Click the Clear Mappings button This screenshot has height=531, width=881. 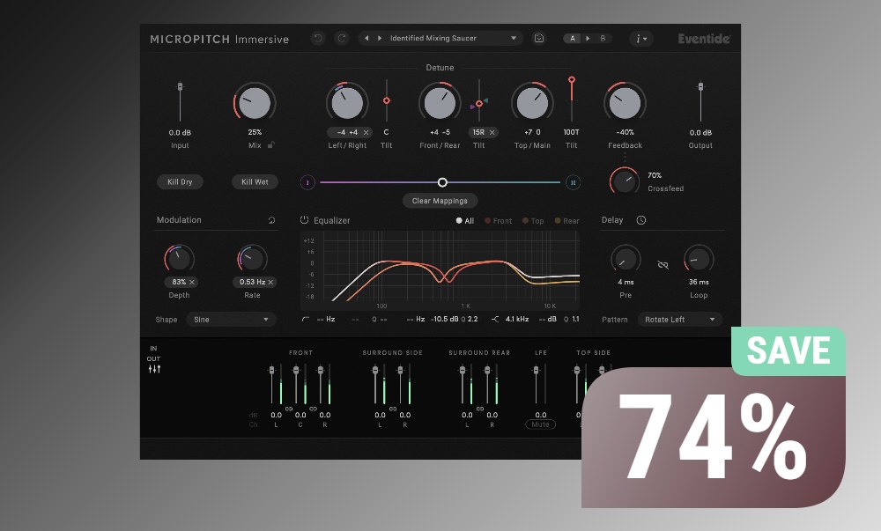pos(440,201)
